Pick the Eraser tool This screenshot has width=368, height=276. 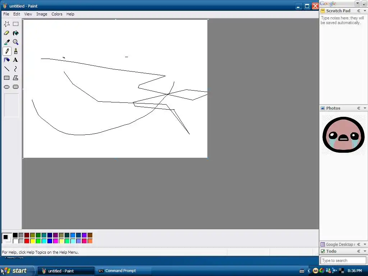(7, 33)
